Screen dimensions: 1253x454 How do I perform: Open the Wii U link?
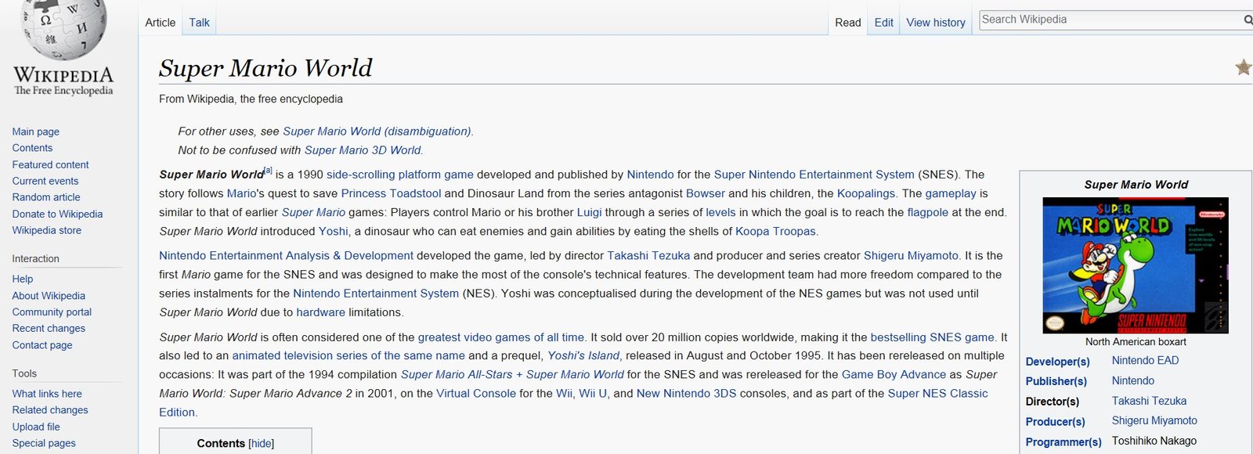tap(593, 393)
